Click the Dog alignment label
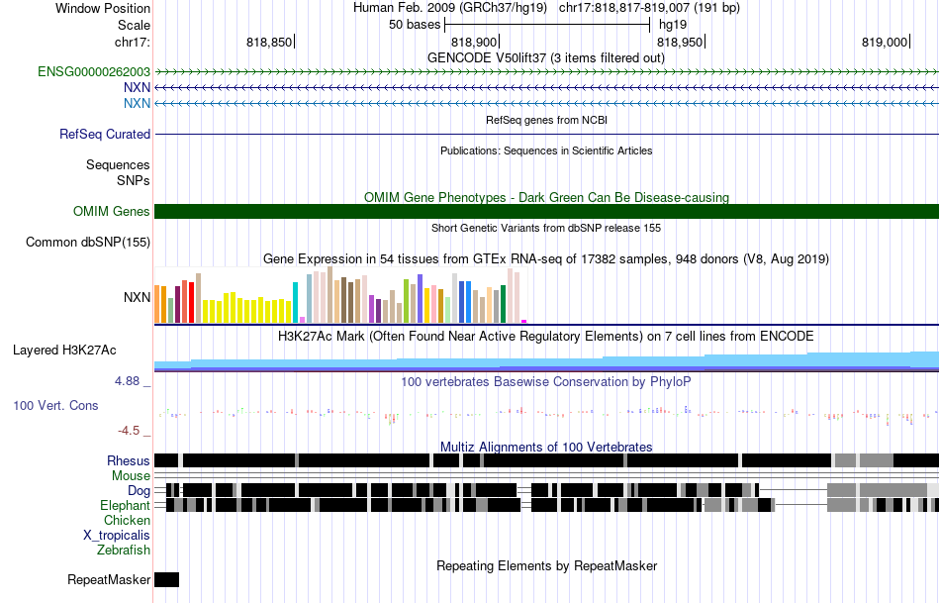Image resolution: width=940 pixels, height=603 pixels. (140, 491)
